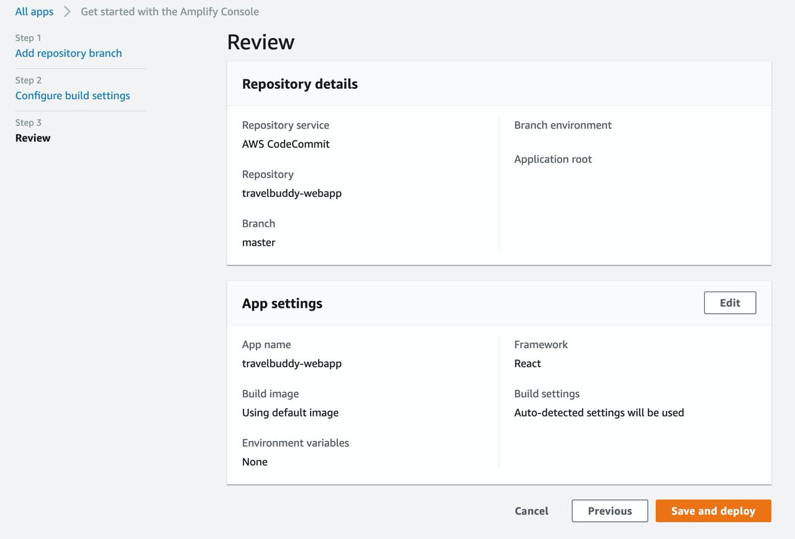This screenshot has width=795, height=539.
Task: Select the Review step in sidebar
Action: coord(33,137)
